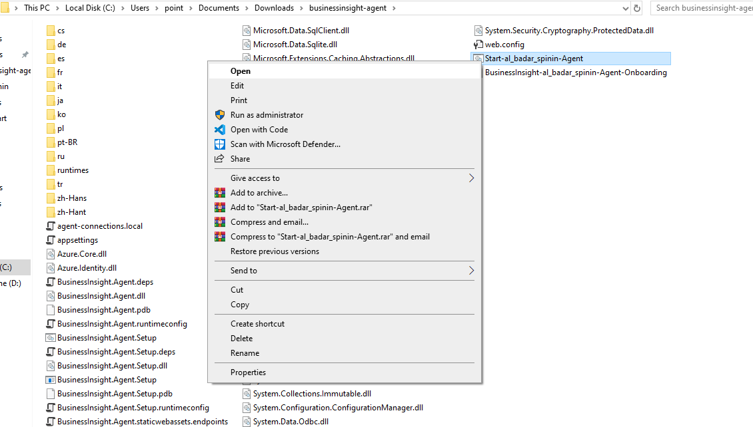Select the BusinessInsight.Agent.runtimeconfig file name
753x427 pixels.
coord(122,324)
